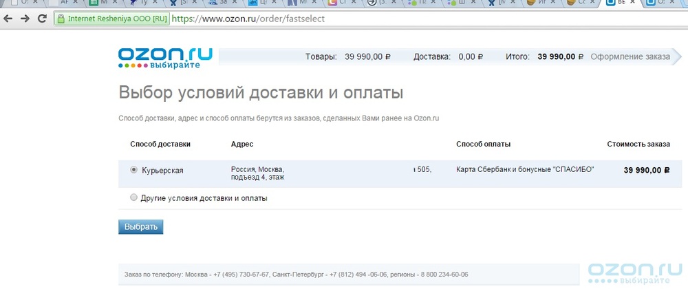Click the Способ доставки column header
Screen dimensions: 688x289
coord(160,144)
